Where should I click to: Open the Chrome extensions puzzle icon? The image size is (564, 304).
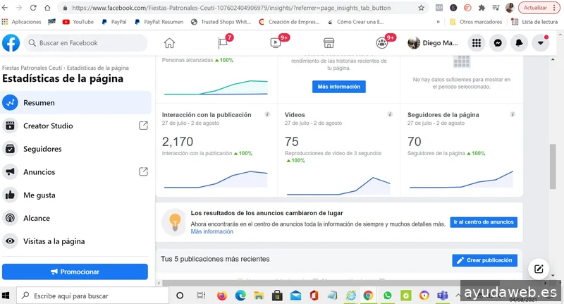(x=482, y=8)
